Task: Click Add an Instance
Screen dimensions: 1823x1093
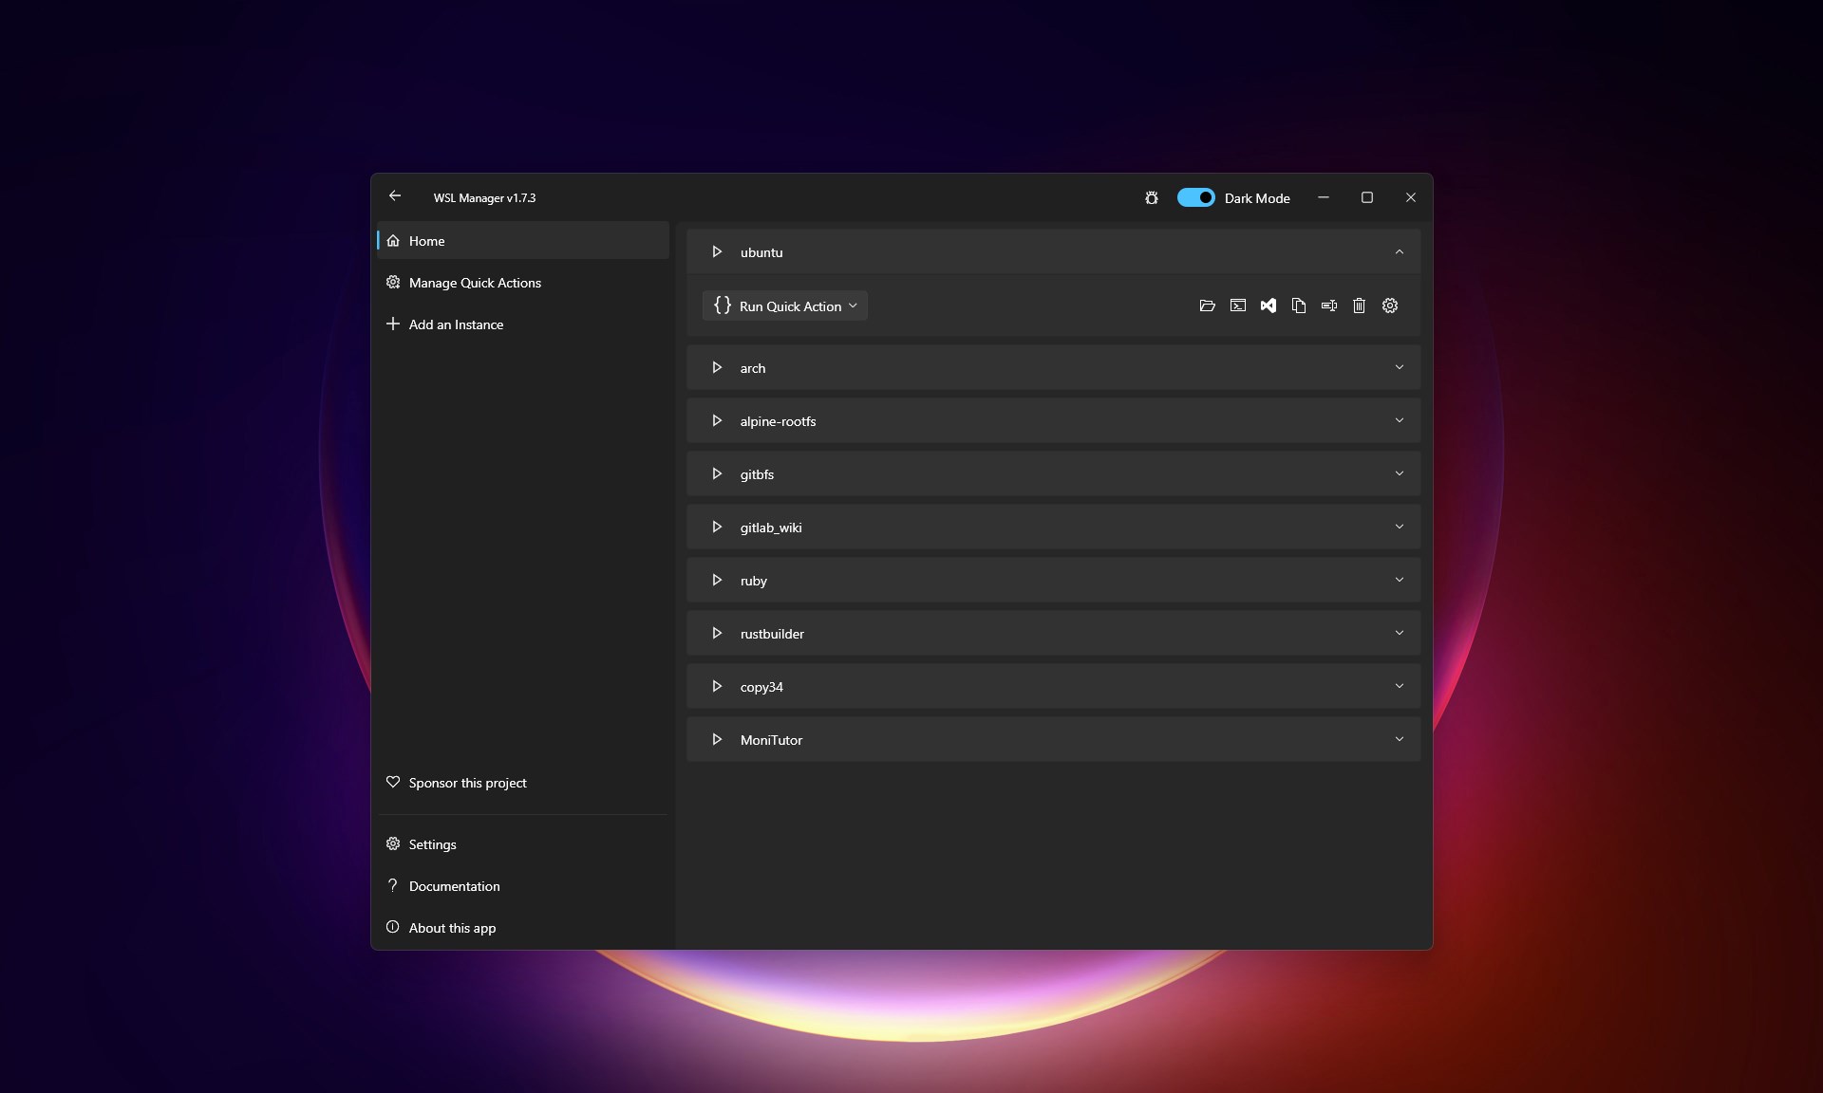Action: 456,324
